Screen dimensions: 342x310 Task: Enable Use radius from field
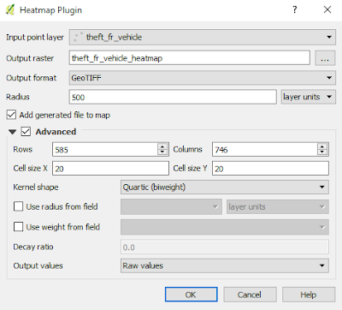pyautogui.click(x=18, y=206)
